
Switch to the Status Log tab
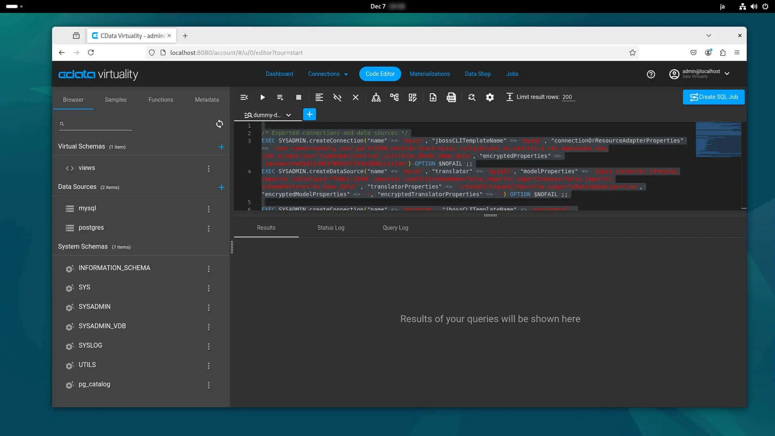[x=331, y=228]
